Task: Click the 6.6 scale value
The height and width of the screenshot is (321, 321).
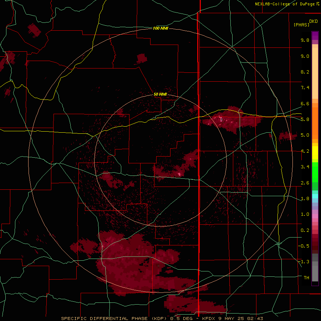Action: coord(305,103)
